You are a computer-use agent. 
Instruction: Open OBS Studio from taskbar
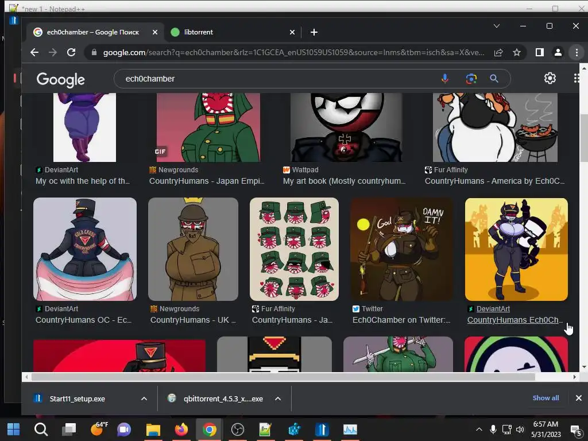tap(237, 430)
